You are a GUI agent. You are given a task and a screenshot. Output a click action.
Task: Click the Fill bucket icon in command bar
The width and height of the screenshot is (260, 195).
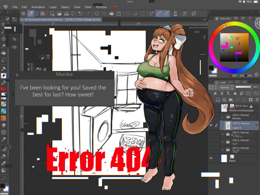pyautogui.click(x=111, y=14)
